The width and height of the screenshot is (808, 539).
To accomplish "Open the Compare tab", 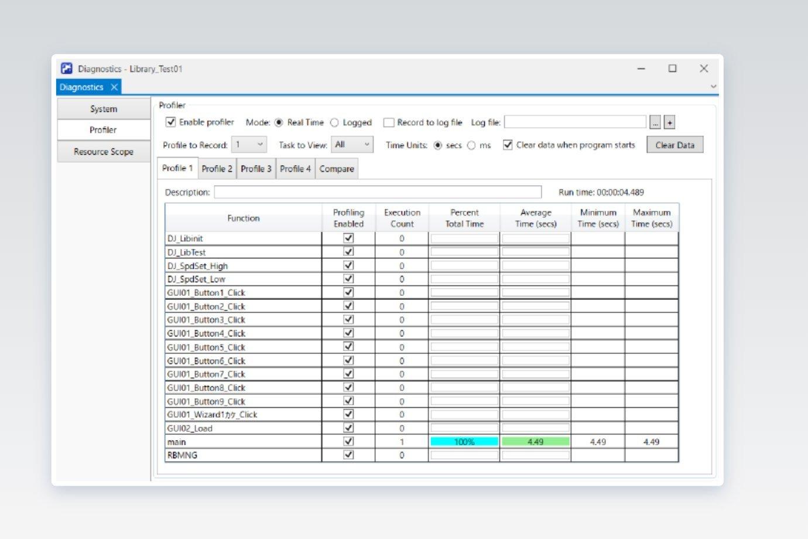I will coord(337,169).
